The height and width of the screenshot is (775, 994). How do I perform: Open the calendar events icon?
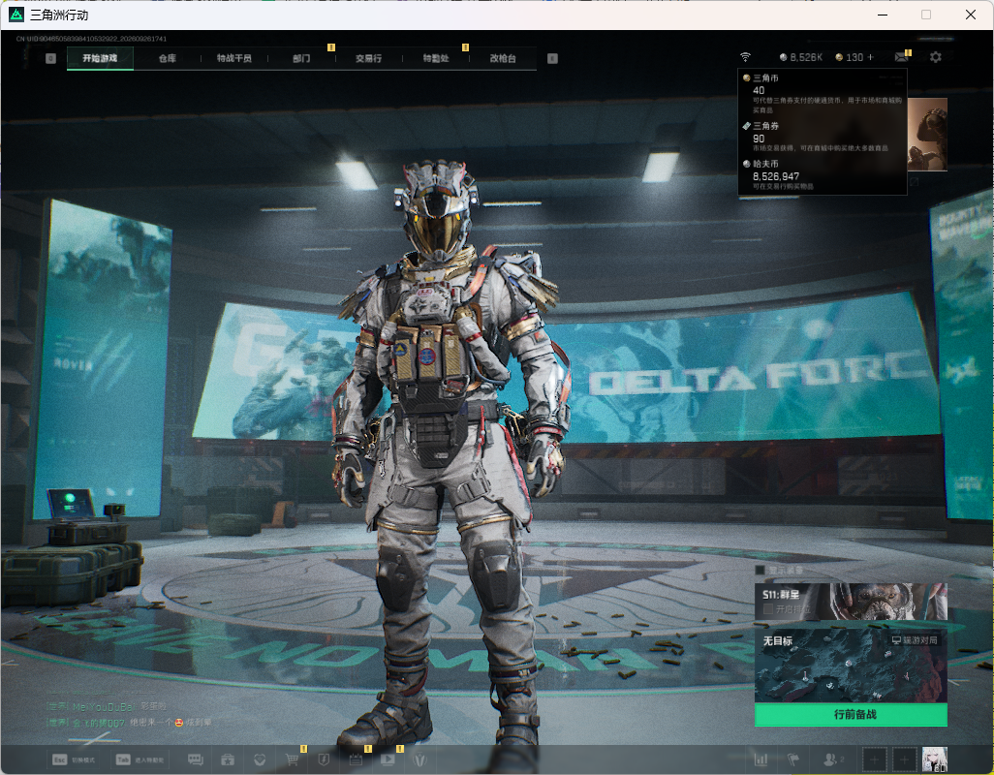[356, 759]
